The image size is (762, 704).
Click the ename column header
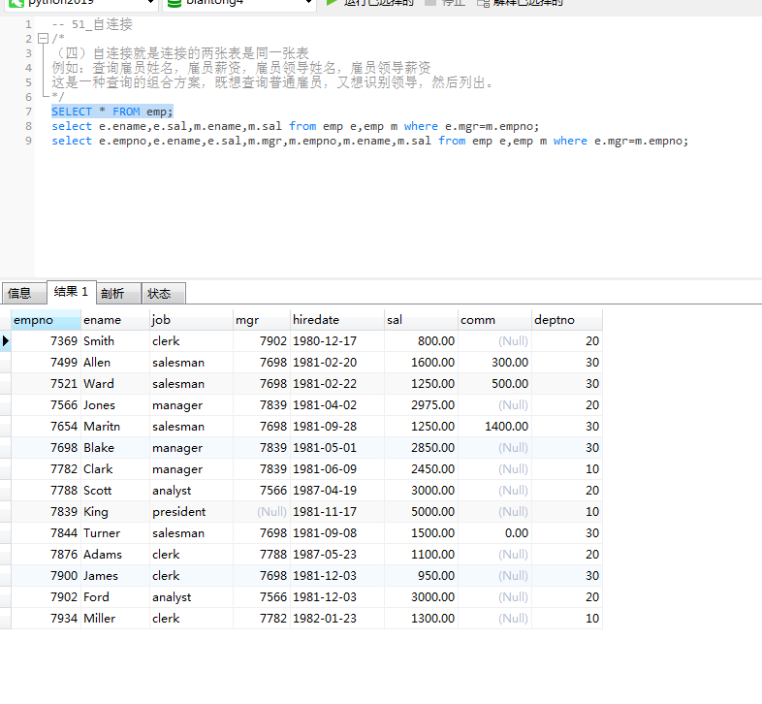(115, 320)
